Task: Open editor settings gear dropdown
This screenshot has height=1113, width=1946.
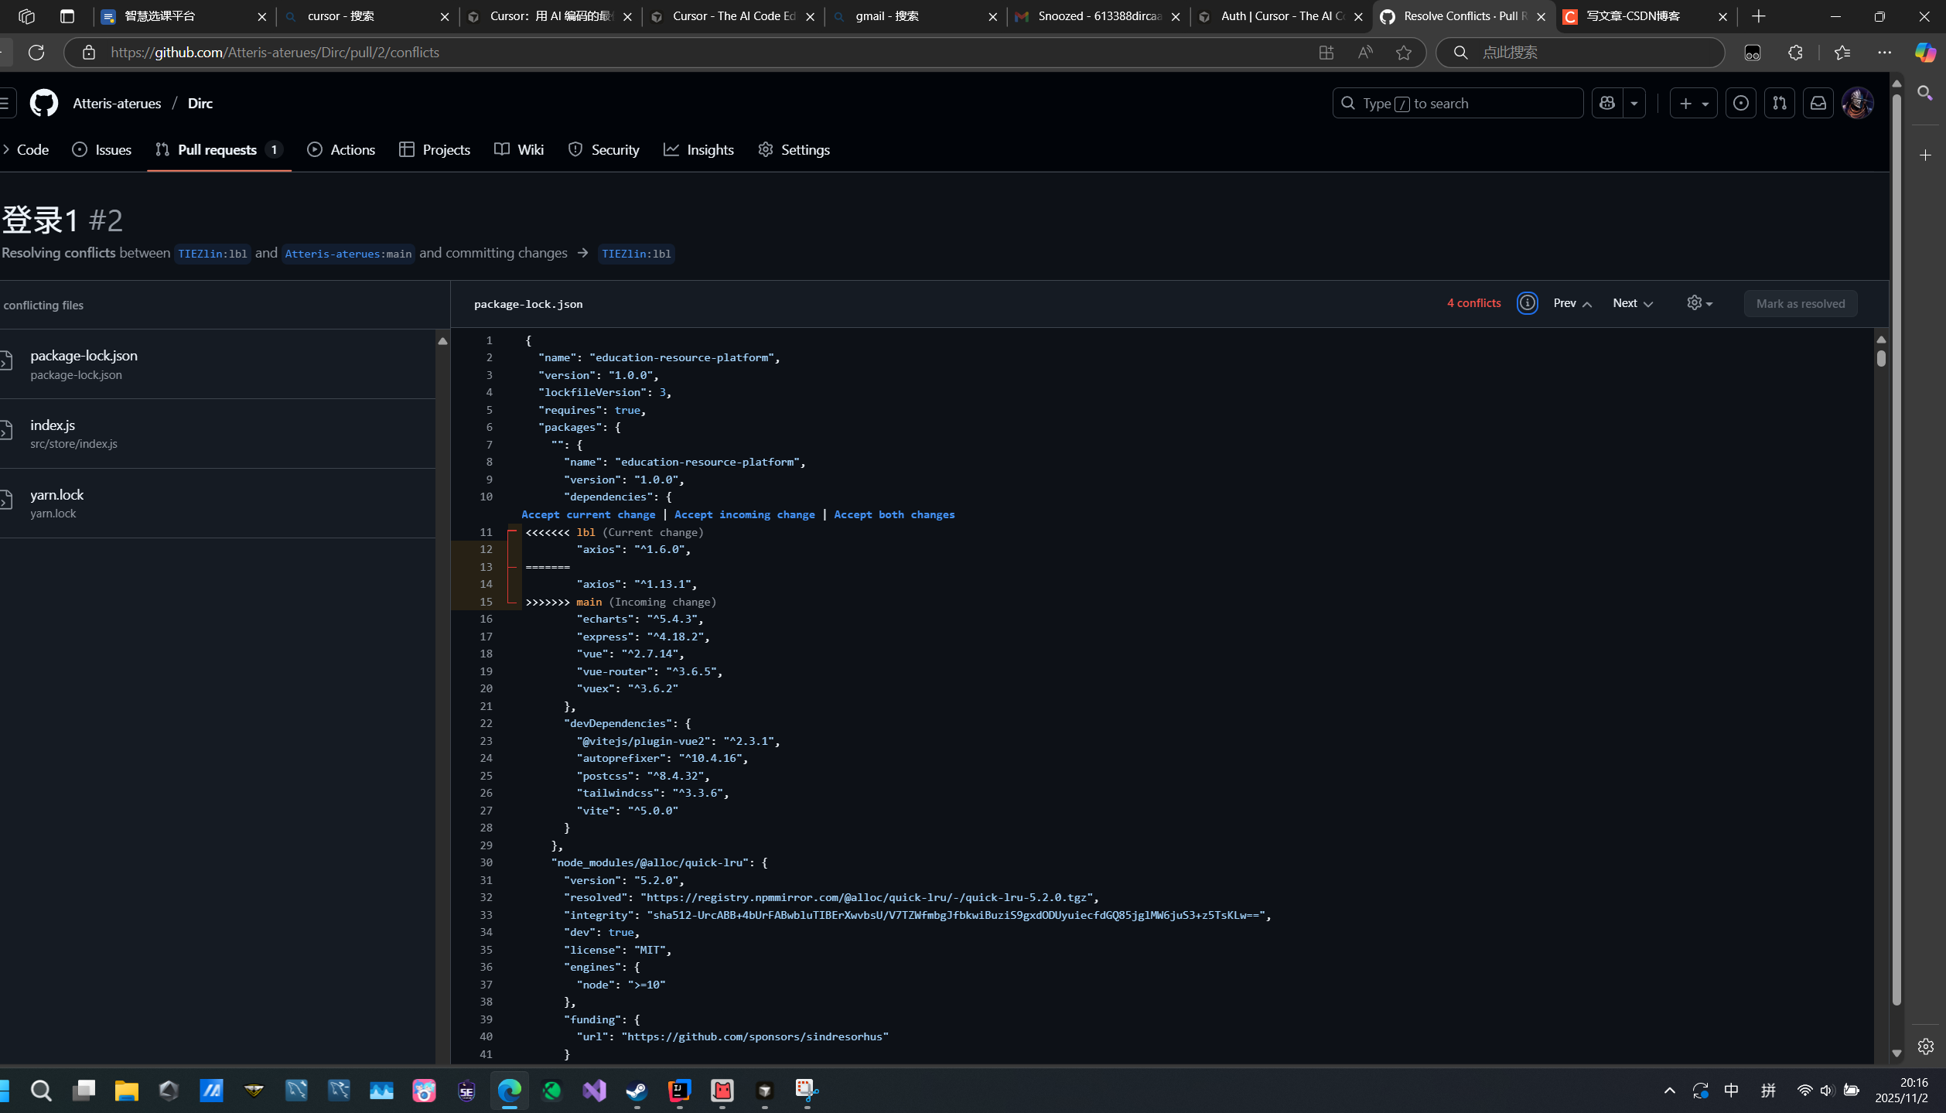Action: [x=1699, y=303]
